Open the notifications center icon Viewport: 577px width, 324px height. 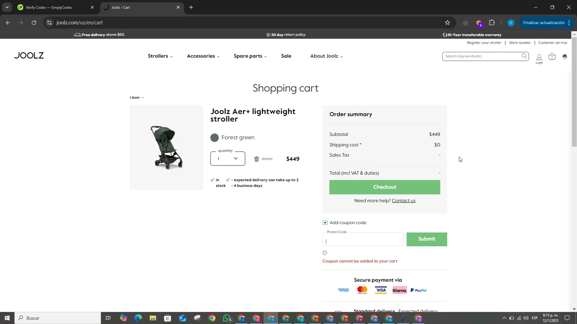pyautogui.click(x=567, y=318)
